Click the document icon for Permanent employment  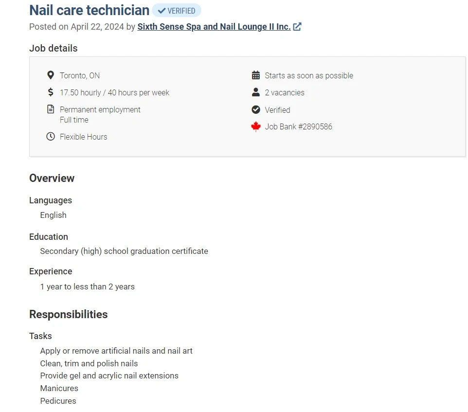[x=51, y=109]
